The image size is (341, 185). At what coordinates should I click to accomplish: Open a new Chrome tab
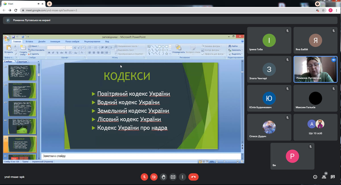click(49, 4)
